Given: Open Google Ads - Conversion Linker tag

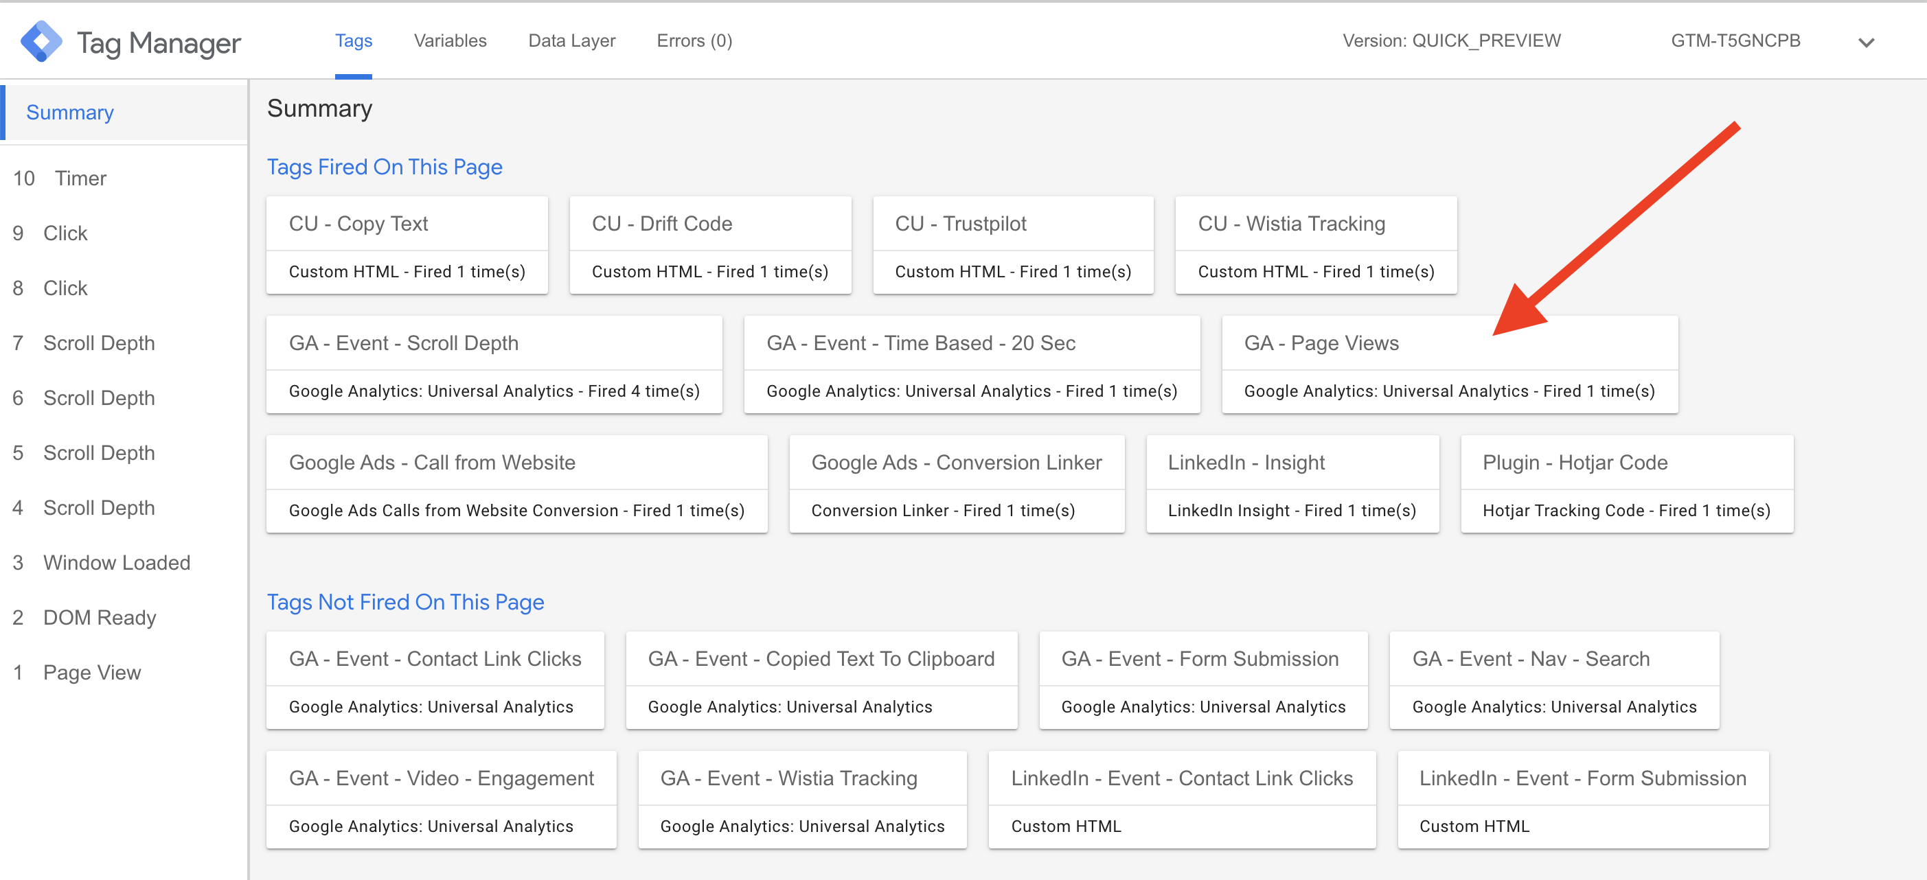Looking at the screenshot, I should 957,485.
